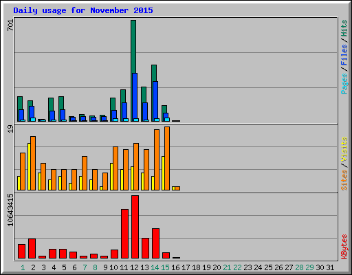The image size is (352, 275).
Task: Click the 19 axis maximum label
Action: pos(10,129)
